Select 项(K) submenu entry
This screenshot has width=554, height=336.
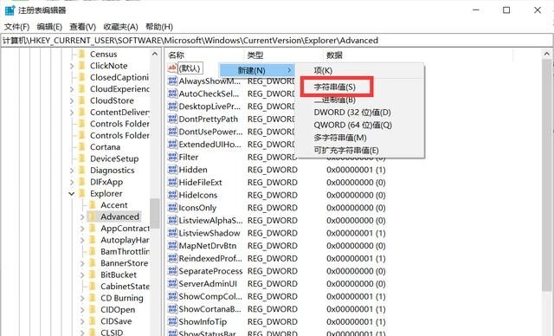323,71
